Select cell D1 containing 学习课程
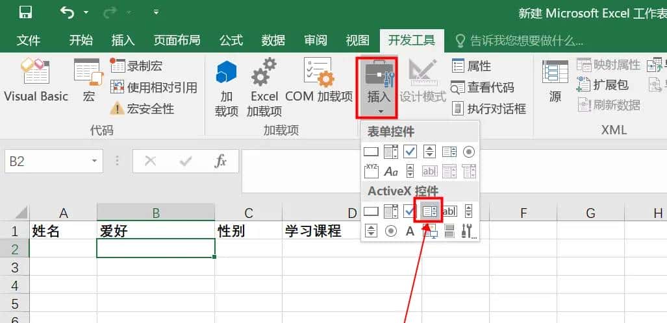This screenshot has height=323, width=667. 352,231
